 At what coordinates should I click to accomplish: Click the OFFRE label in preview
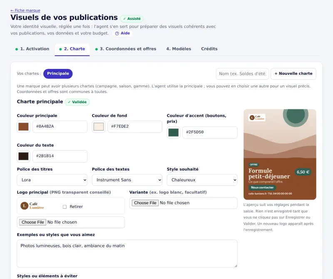(x=253, y=165)
